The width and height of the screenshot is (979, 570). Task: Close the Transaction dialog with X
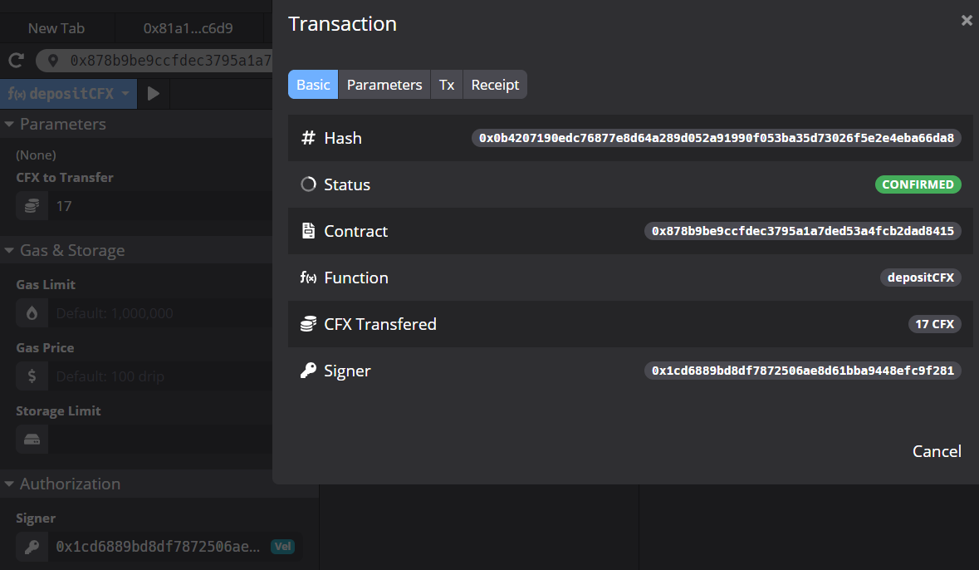[x=967, y=21]
